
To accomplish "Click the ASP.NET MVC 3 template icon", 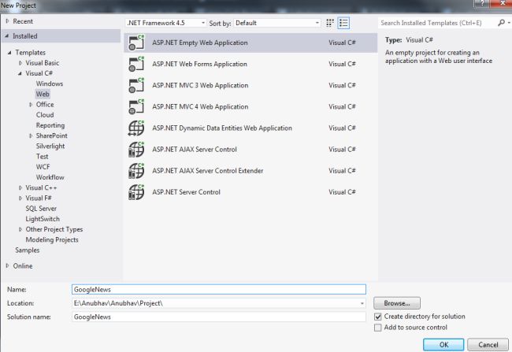I will [136, 85].
